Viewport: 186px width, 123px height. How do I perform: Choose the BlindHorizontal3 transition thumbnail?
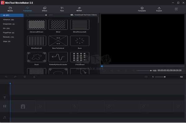tap(80, 24)
